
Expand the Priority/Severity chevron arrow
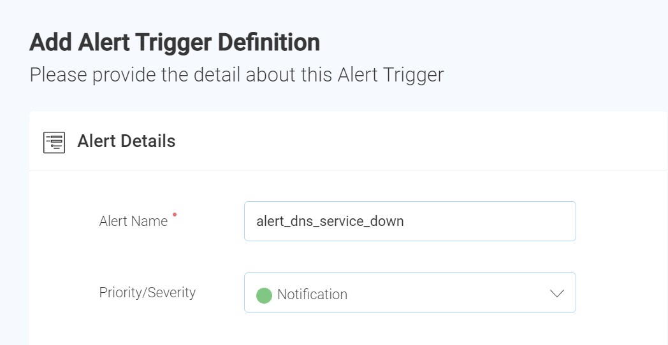pos(557,293)
